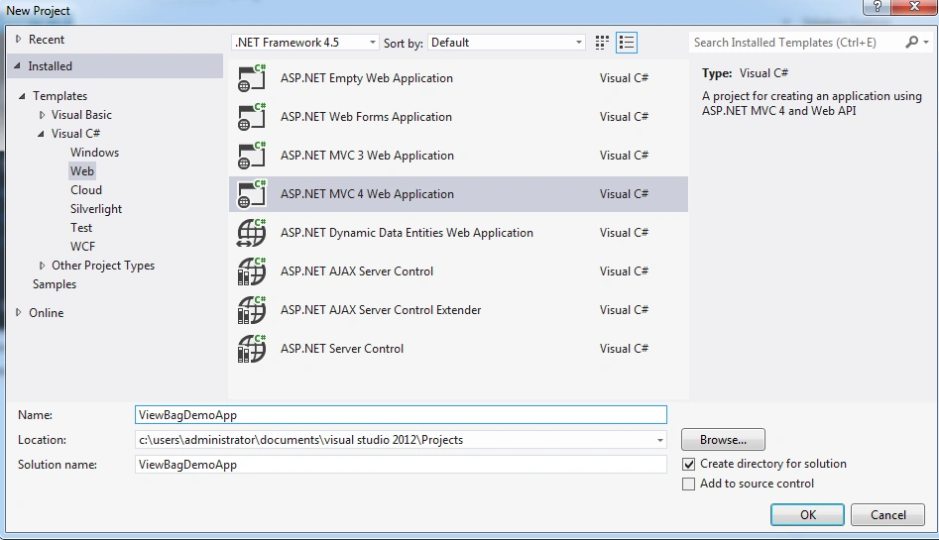Viewport: 939px width, 540px height.
Task: Select ASP.NET MVC 4 Web Application text
Action: tap(367, 194)
